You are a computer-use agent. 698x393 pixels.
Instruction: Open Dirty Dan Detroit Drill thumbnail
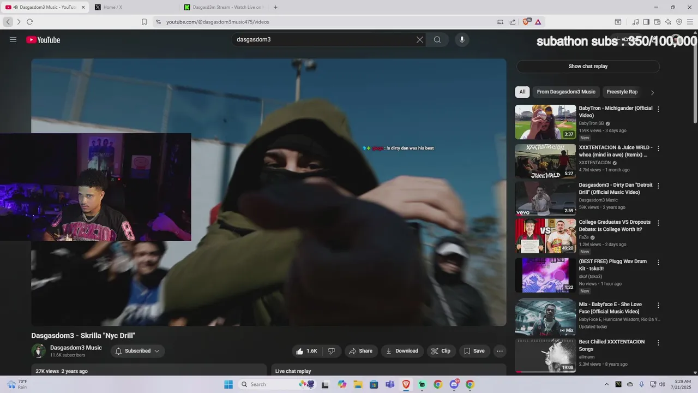coord(545,199)
